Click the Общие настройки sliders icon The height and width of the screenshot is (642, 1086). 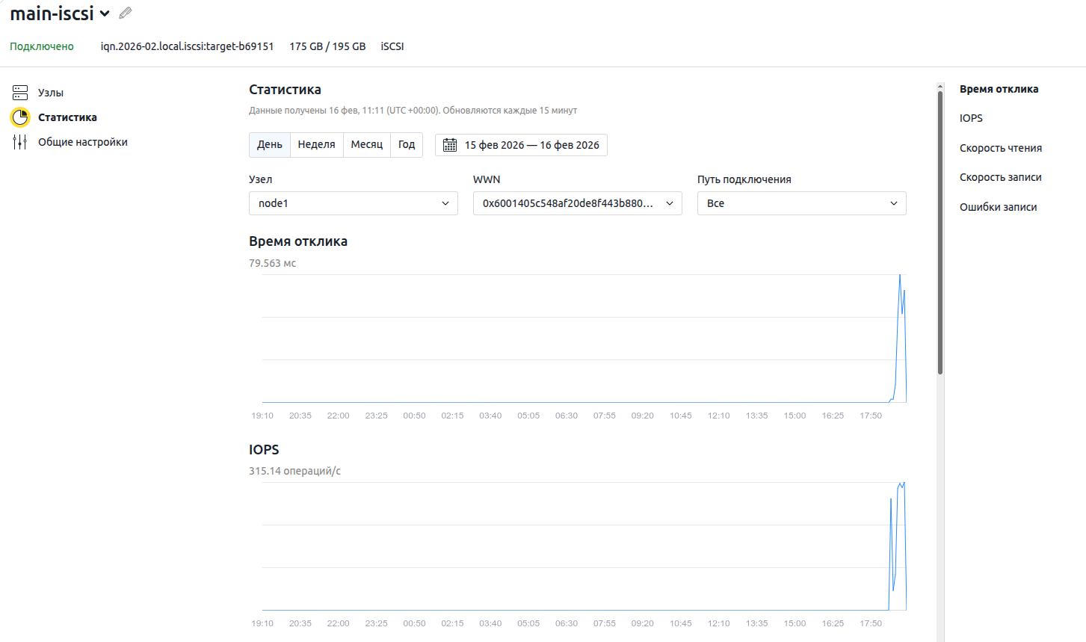pyautogui.click(x=20, y=142)
